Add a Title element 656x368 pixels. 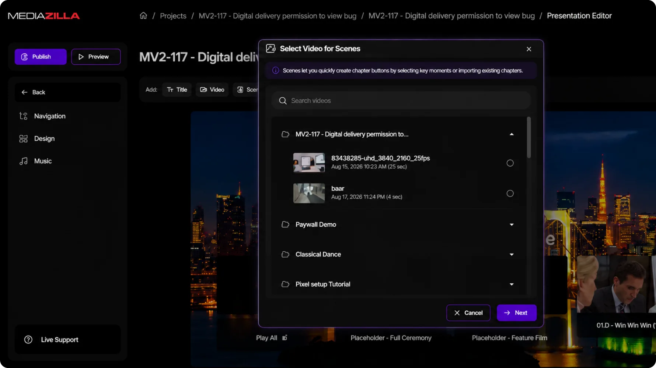(177, 89)
